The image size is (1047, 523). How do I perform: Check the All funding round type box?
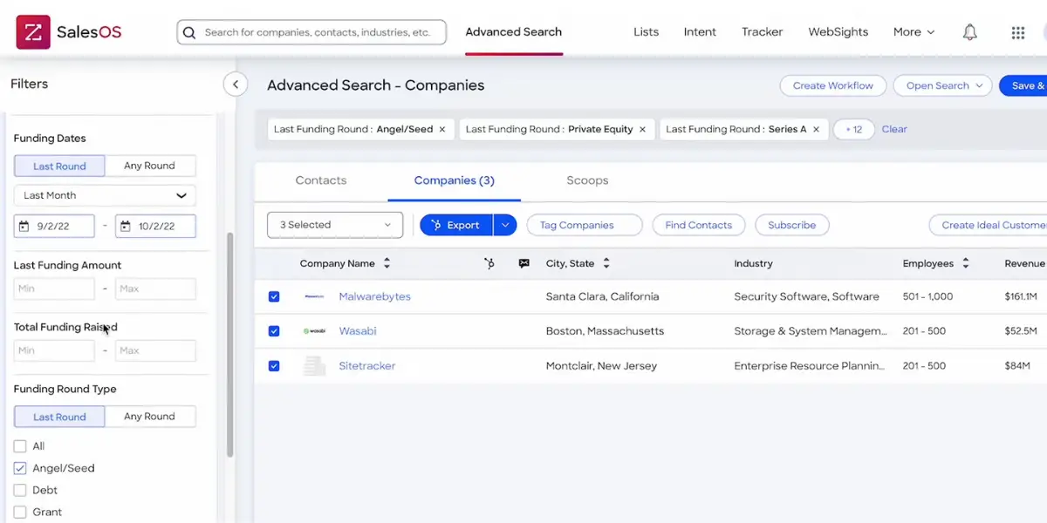click(x=20, y=446)
